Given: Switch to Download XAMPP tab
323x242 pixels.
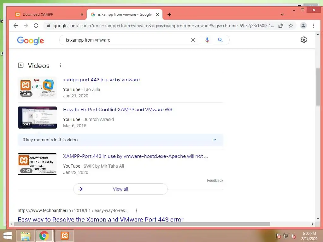Looking at the screenshot, I should (49, 14).
